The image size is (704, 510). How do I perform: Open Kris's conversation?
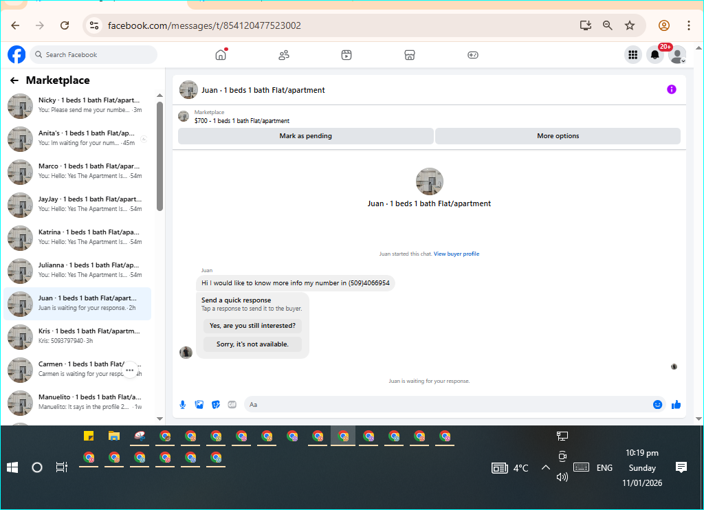[x=77, y=337]
